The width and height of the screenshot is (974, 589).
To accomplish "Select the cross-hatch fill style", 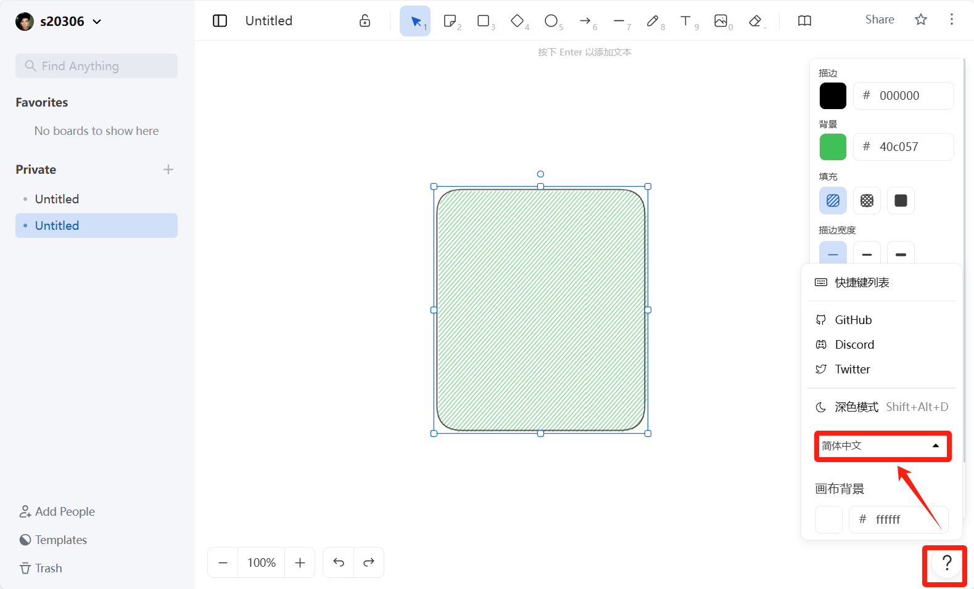I will (x=867, y=201).
